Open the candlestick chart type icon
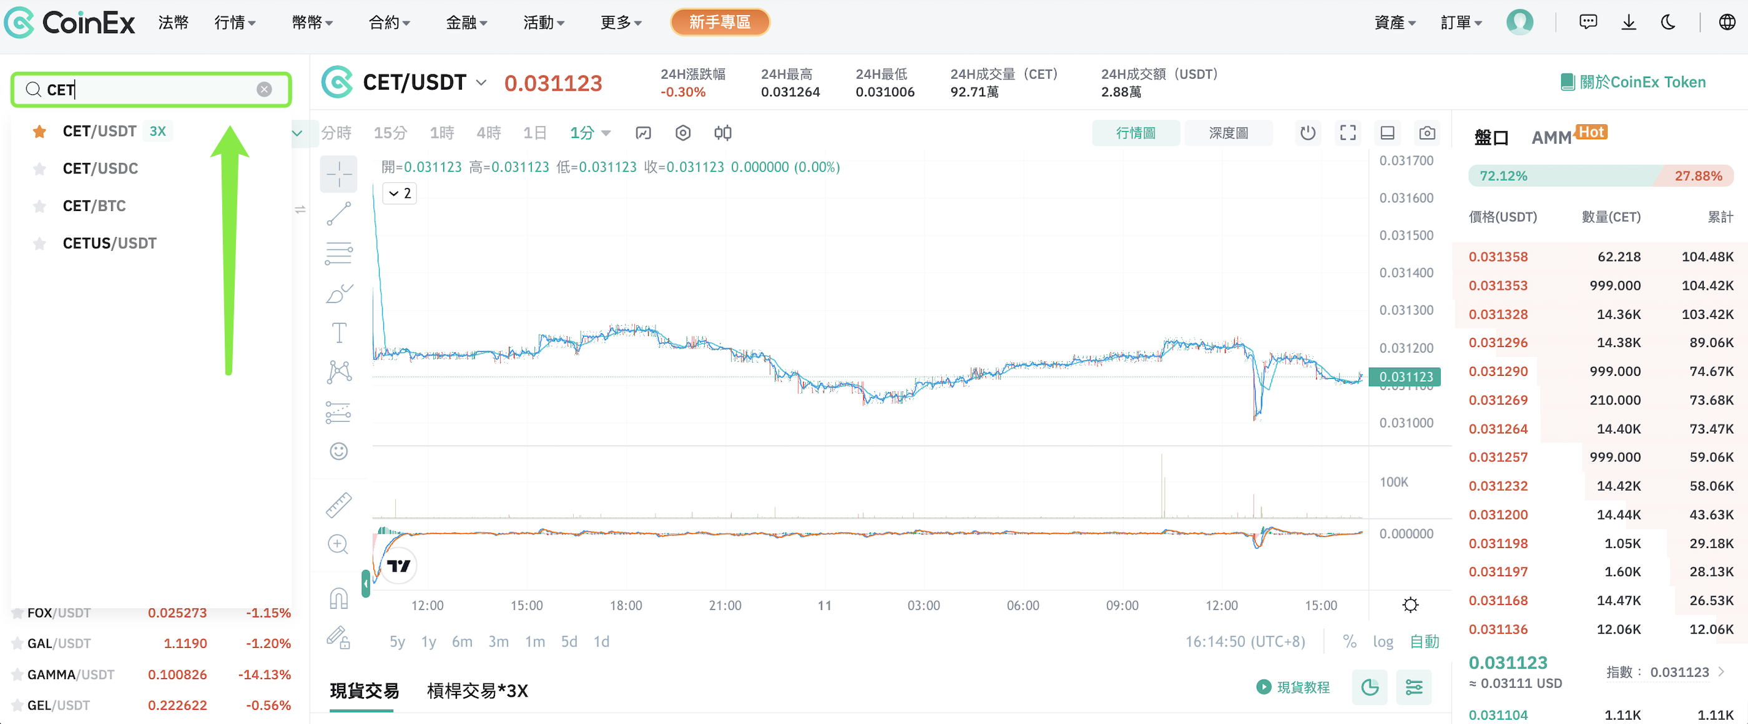Screen dimensions: 1748x724 (722, 133)
